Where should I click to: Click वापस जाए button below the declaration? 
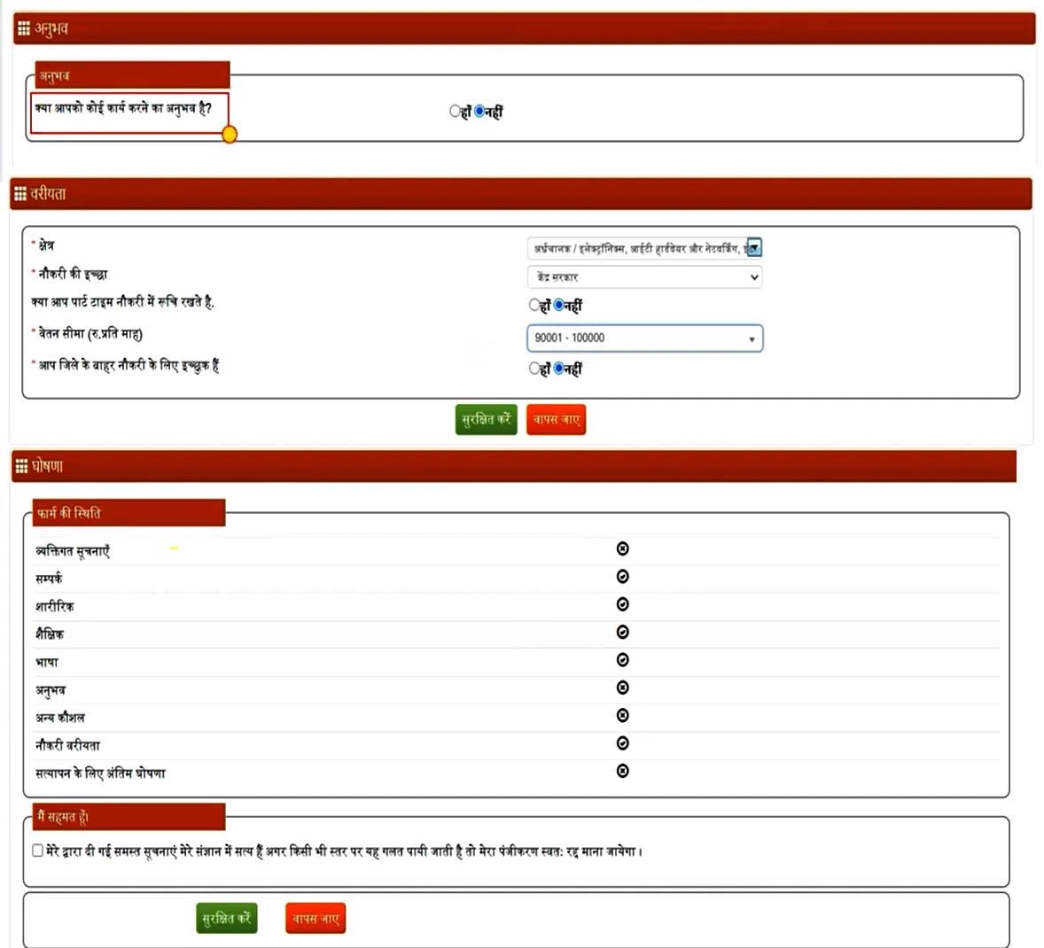click(316, 919)
